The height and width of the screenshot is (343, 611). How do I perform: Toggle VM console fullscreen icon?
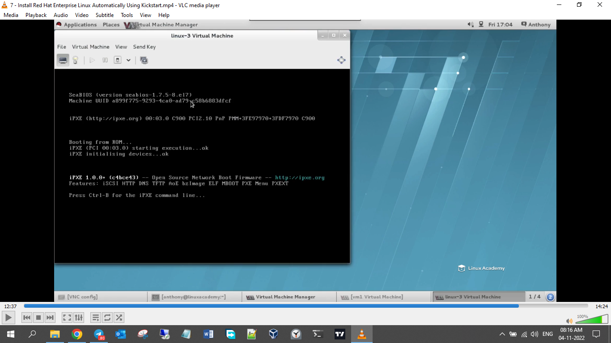pos(341,60)
